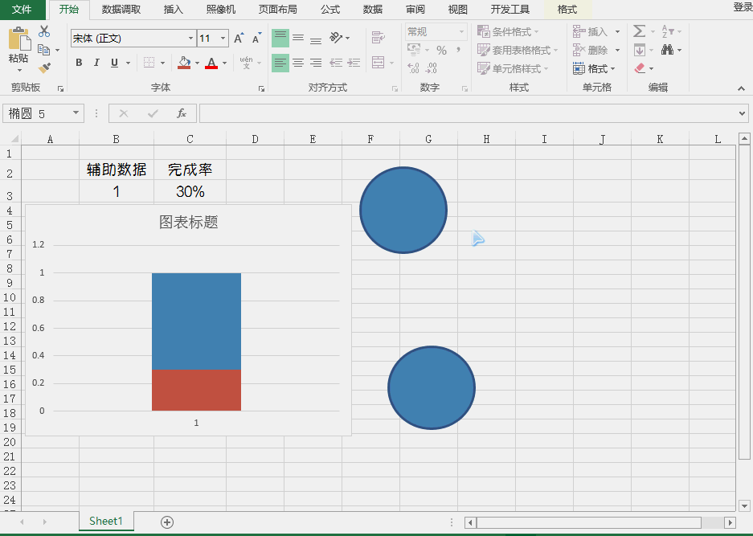Apply bold formatting to selection
753x536 pixels.
[x=78, y=62]
